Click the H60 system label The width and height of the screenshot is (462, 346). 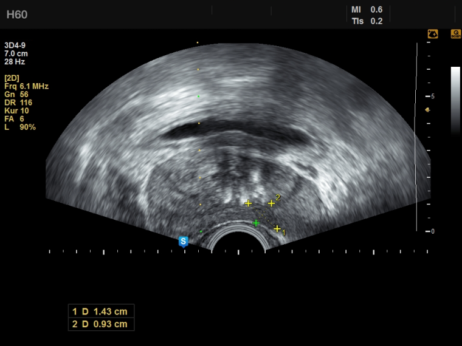click(x=17, y=15)
